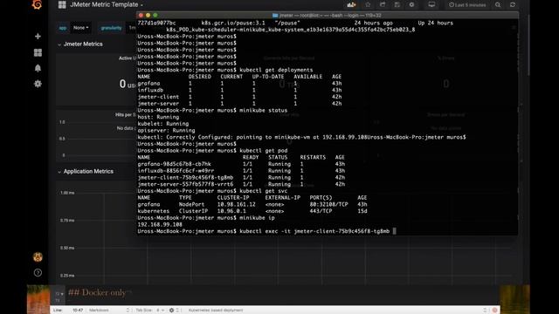This screenshot has width=559, height=314.
Task: Open Help question mark icon in sidebar
Action: pyautogui.click(x=38, y=273)
